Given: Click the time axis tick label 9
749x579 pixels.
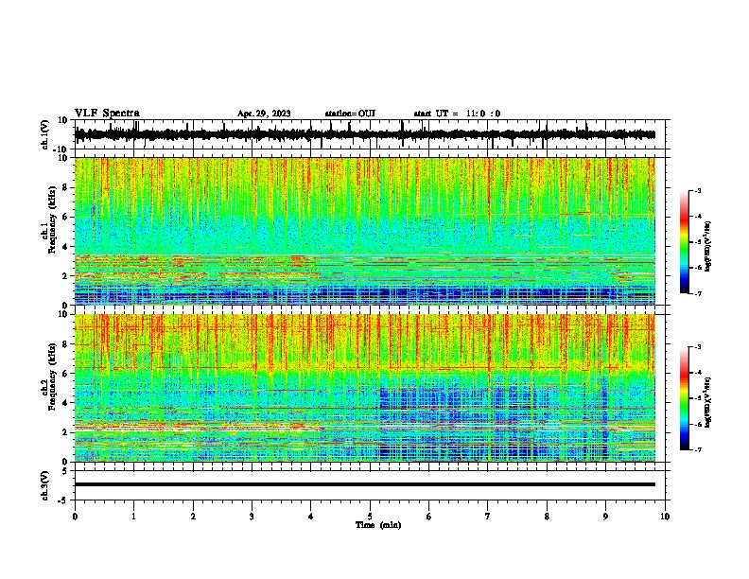Looking at the screenshot, I should pos(605,517).
